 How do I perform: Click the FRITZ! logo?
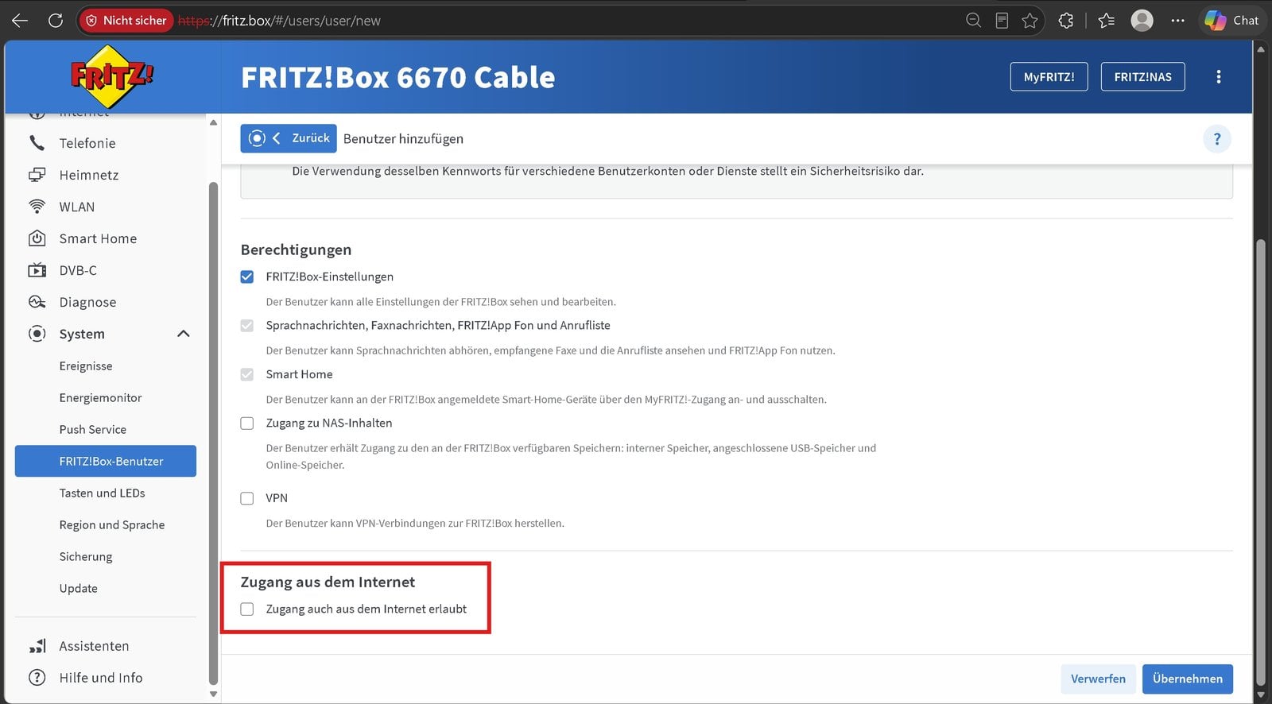tap(112, 76)
